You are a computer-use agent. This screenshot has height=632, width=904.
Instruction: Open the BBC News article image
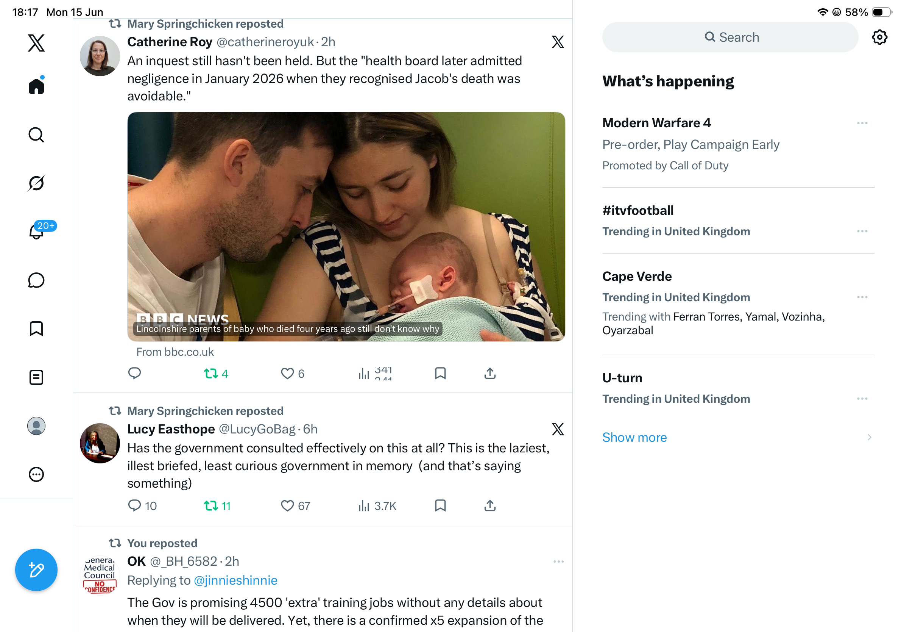[x=346, y=227]
